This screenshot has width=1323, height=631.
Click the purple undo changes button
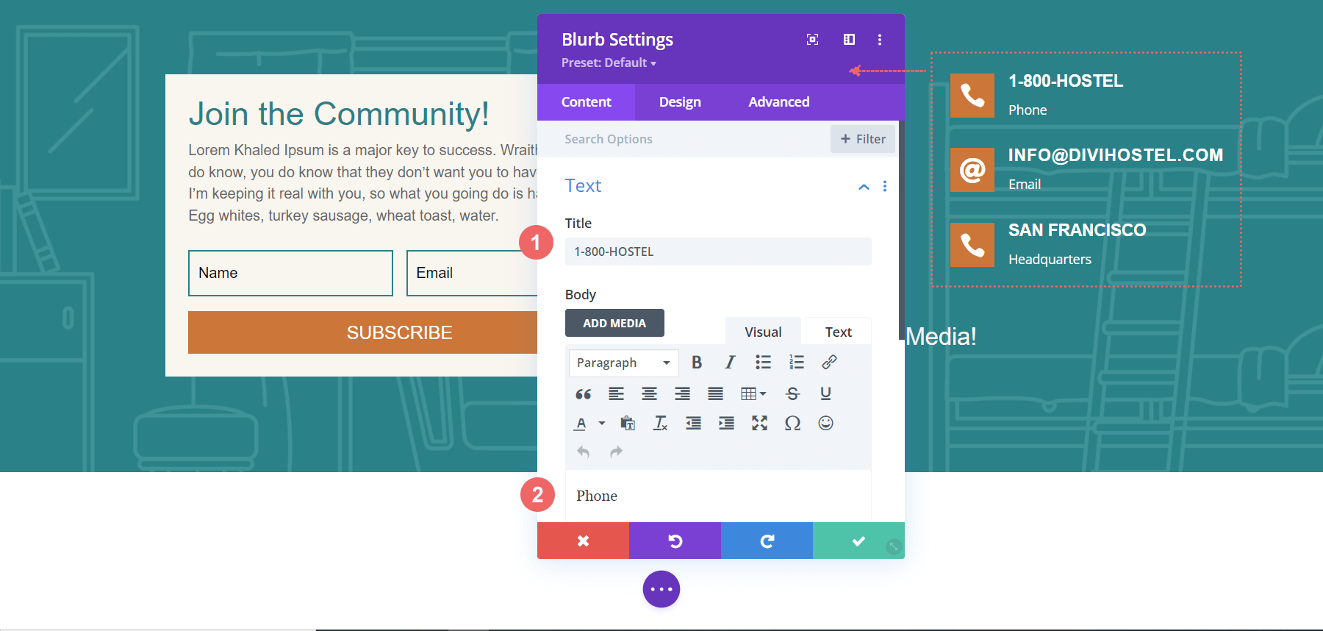click(x=675, y=541)
